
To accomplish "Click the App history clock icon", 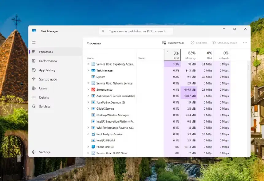I will point(34,70).
